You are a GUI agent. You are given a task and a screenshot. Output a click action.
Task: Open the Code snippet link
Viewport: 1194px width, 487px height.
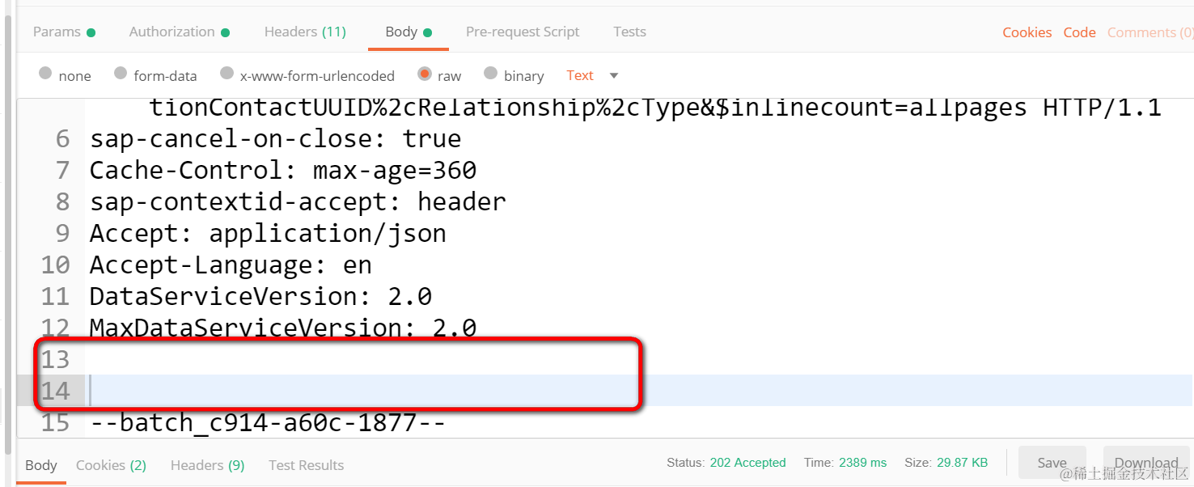click(1079, 32)
